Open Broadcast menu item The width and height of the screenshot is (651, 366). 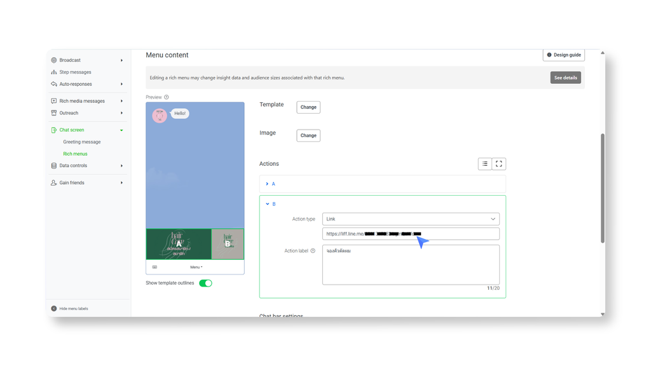pos(70,60)
